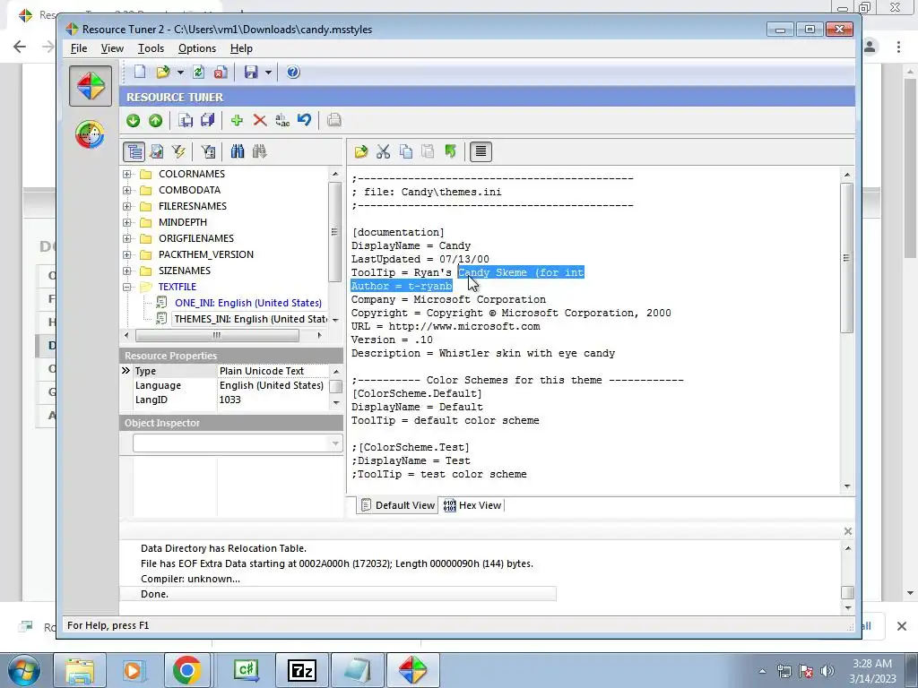Toggle the word wrap lines button
Screen dimensions: 918x688
[481, 151]
